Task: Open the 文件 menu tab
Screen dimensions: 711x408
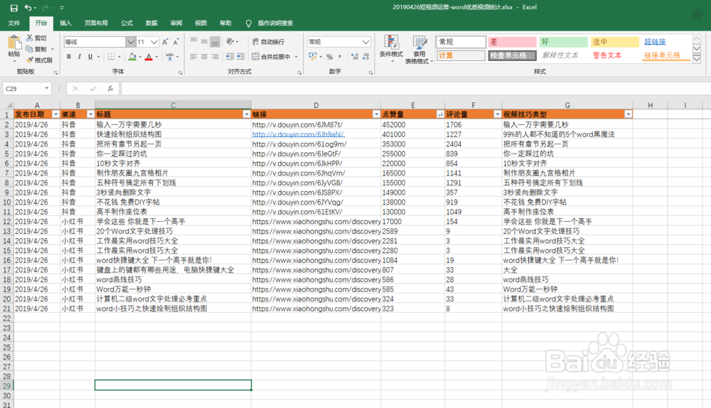Action: tap(14, 23)
